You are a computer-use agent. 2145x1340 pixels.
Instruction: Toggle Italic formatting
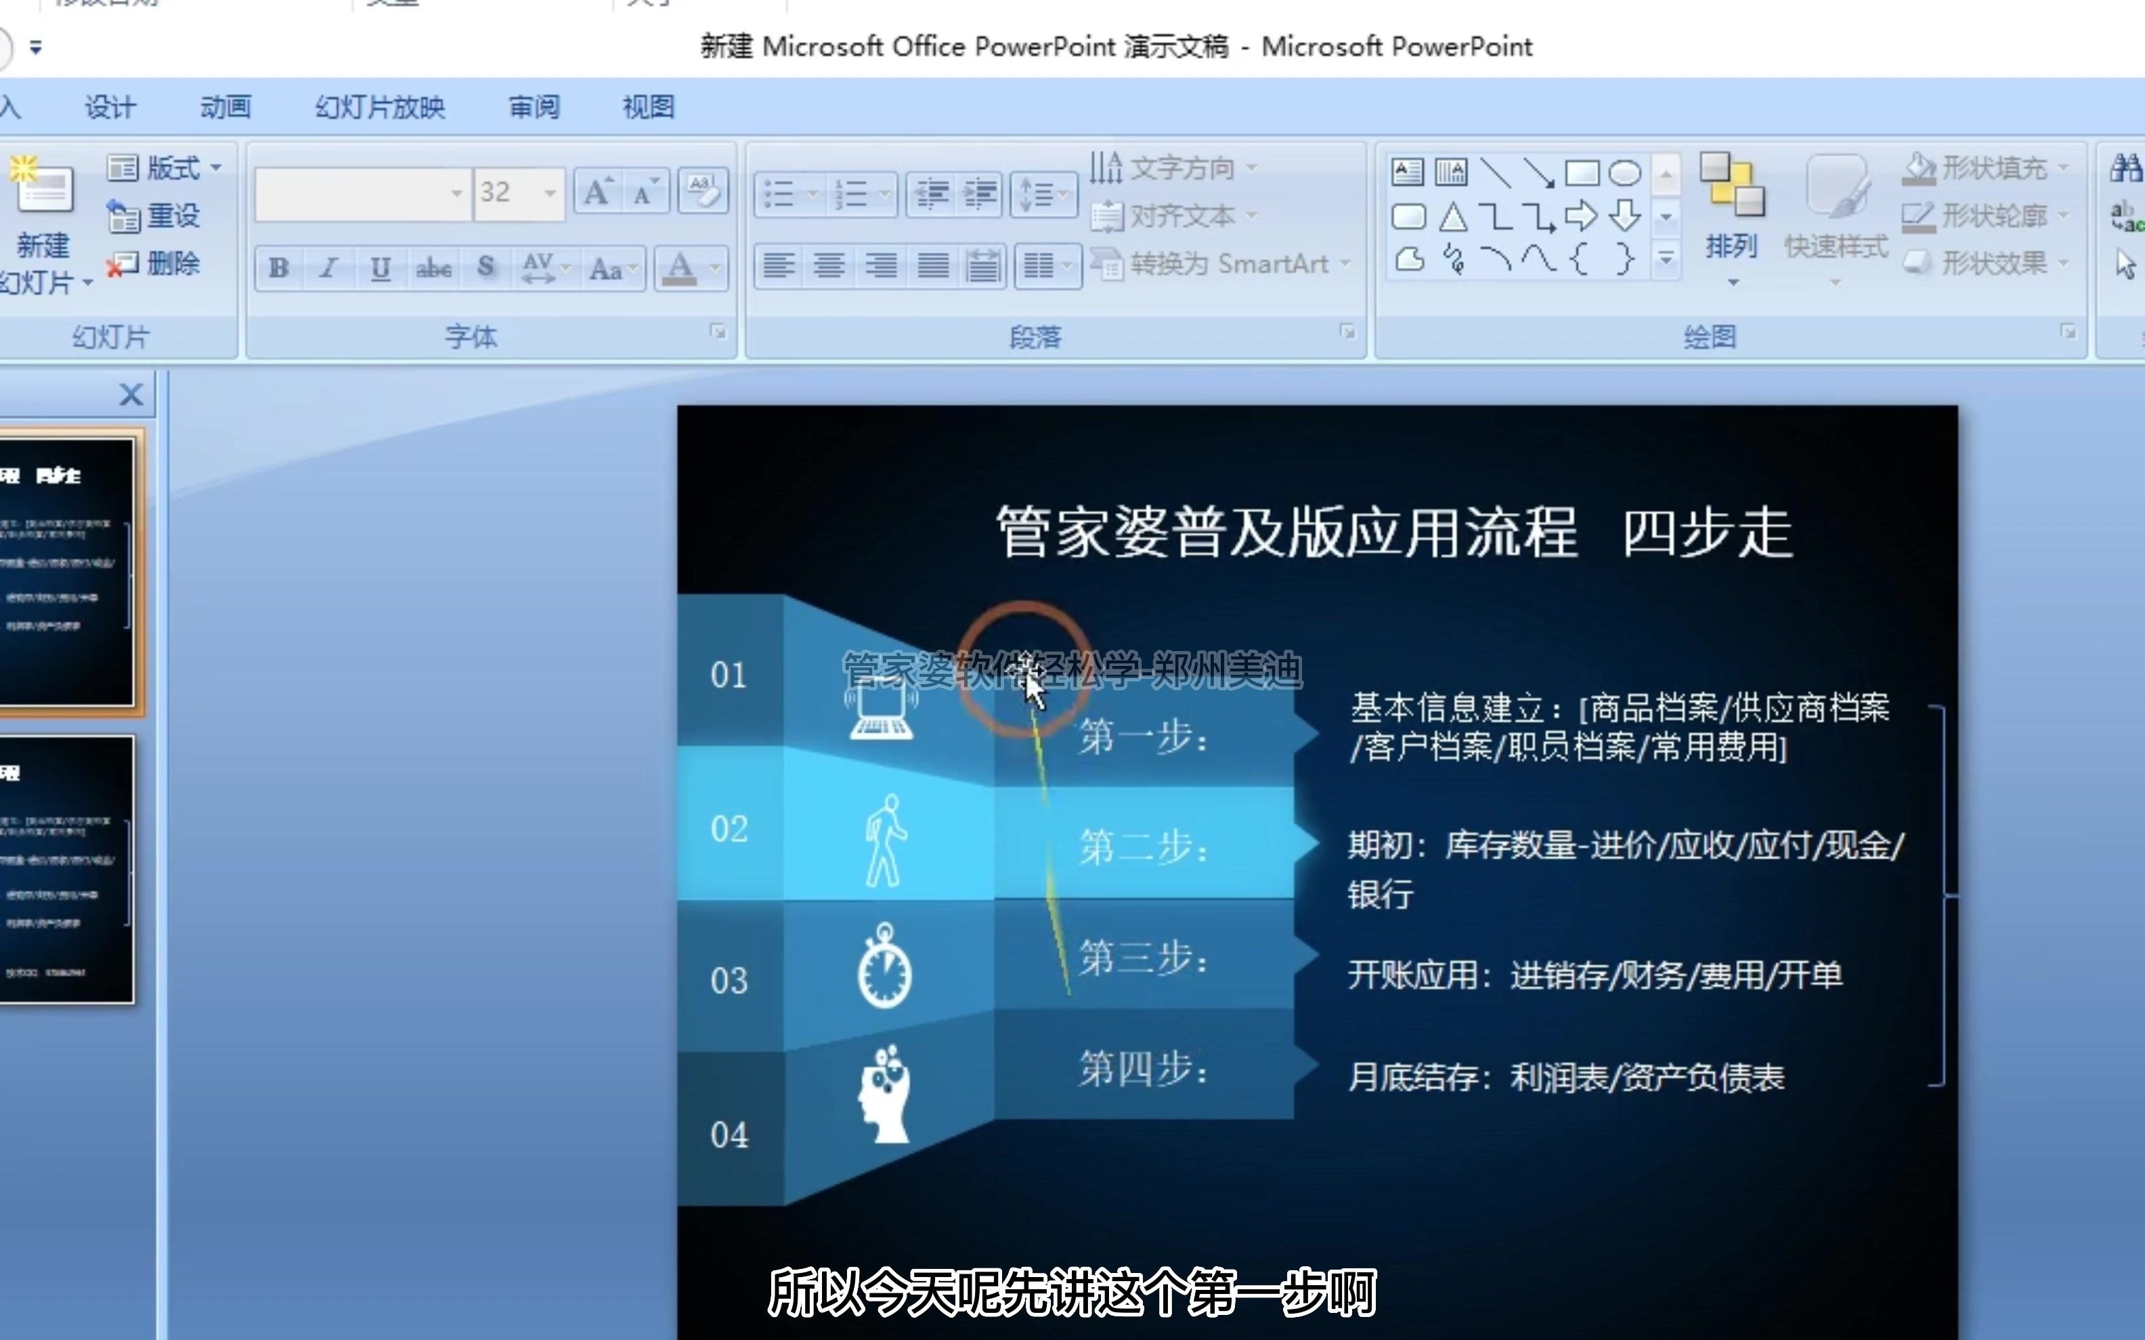[329, 267]
